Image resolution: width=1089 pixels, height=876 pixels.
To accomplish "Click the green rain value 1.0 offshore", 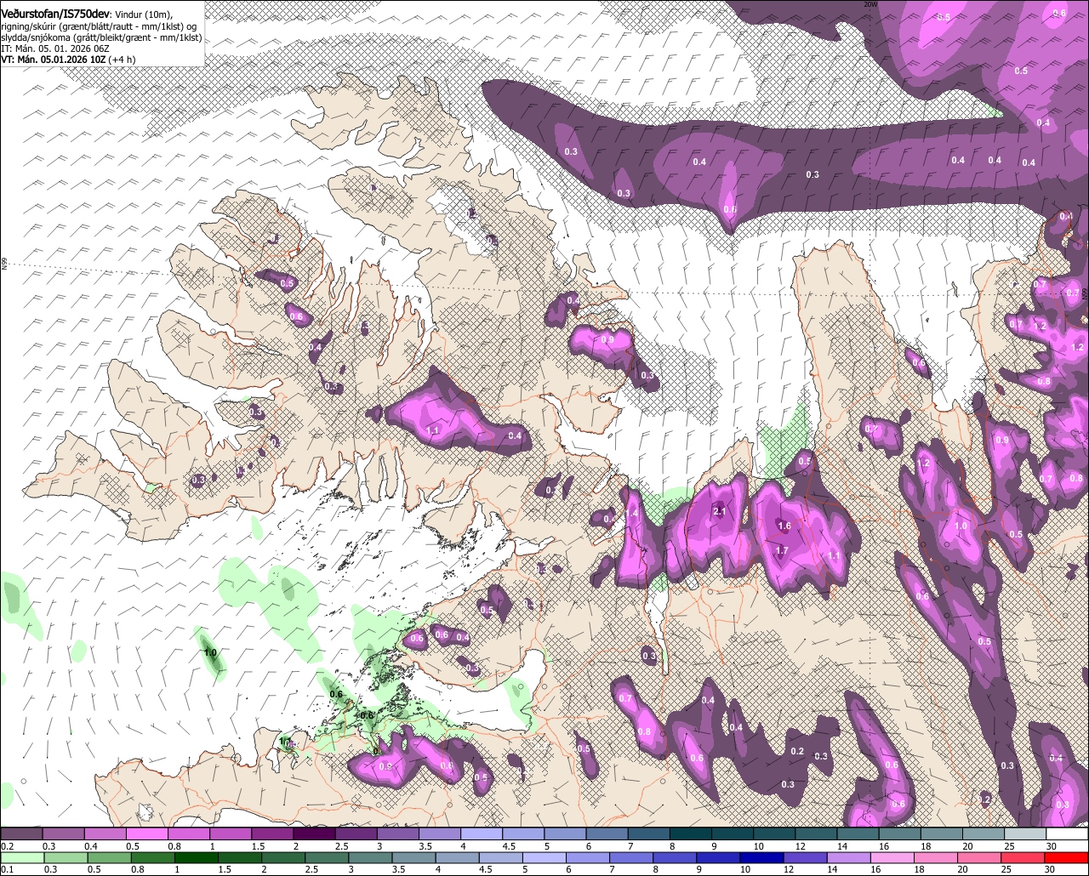I will click(210, 652).
